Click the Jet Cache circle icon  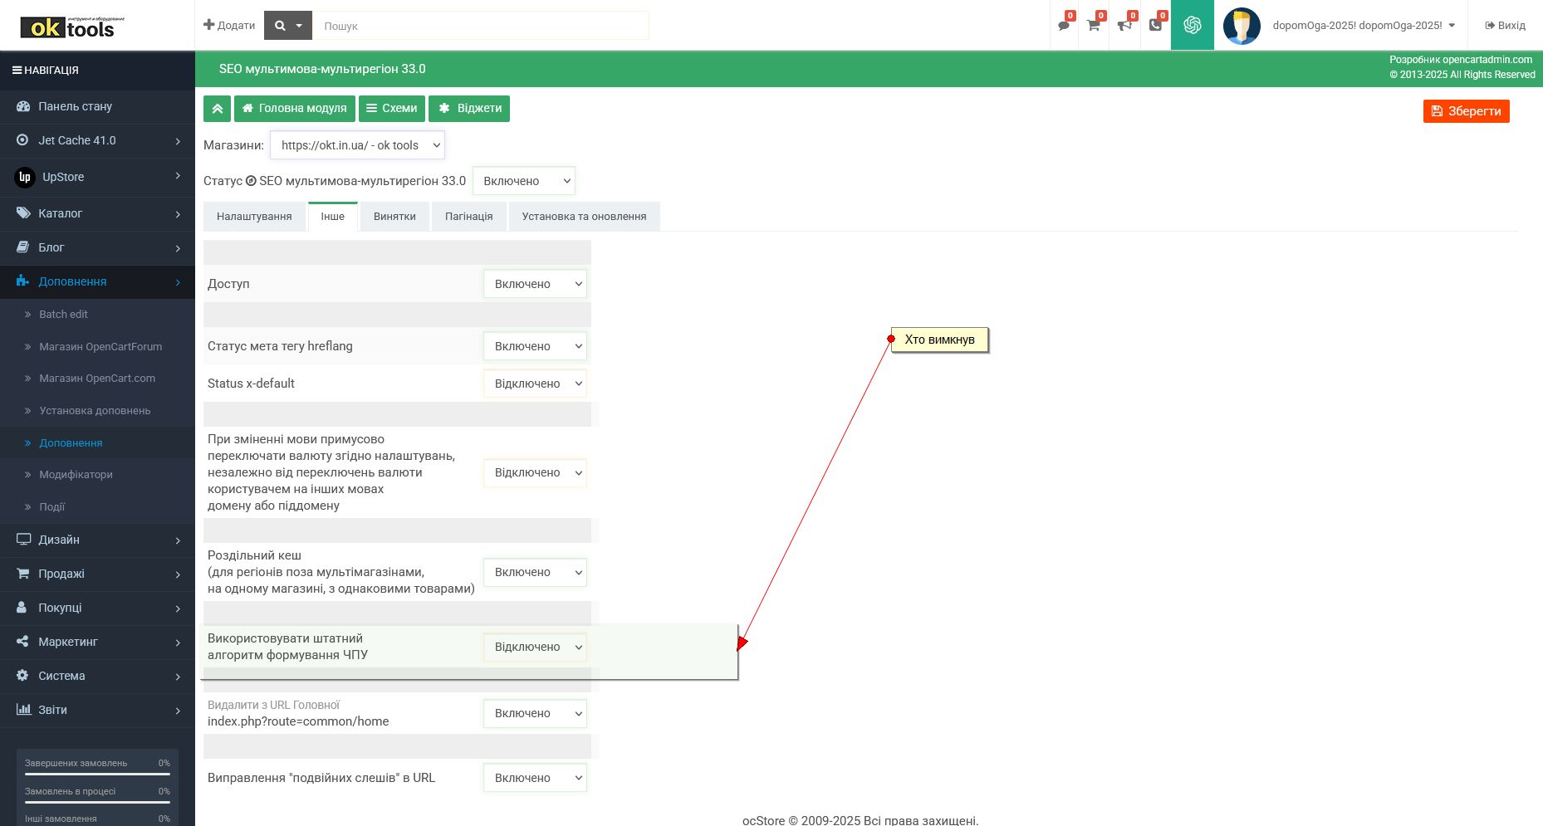pyautogui.click(x=22, y=140)
